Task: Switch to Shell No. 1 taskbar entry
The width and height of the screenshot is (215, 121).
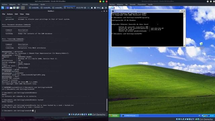Action: (70, 8)
